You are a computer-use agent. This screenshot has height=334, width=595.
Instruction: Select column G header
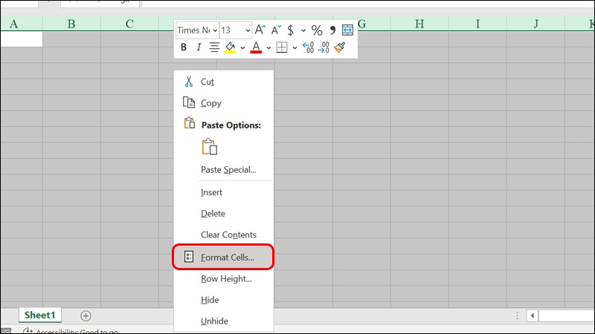pos(362,24)
